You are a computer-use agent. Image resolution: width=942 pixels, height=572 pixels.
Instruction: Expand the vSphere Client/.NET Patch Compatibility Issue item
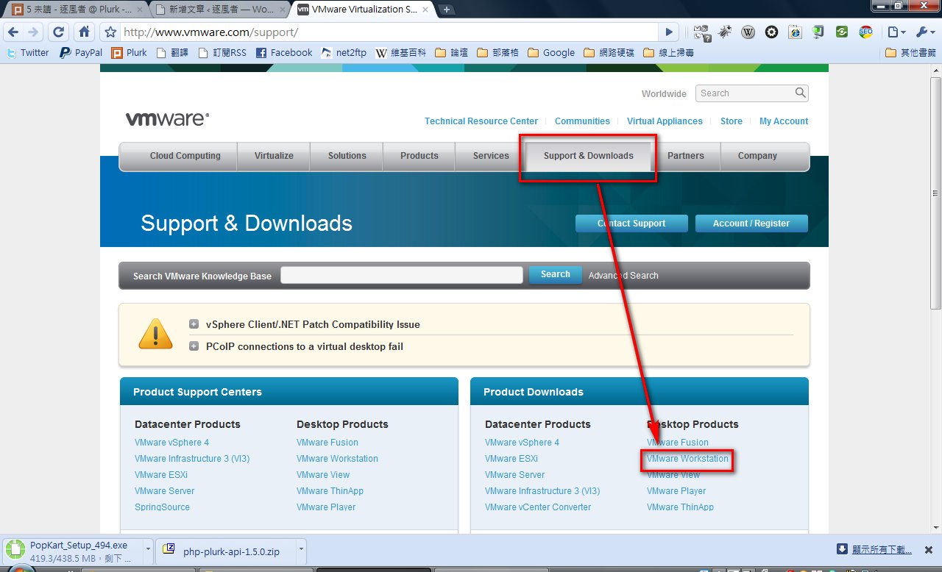click(x=194, y=324)
